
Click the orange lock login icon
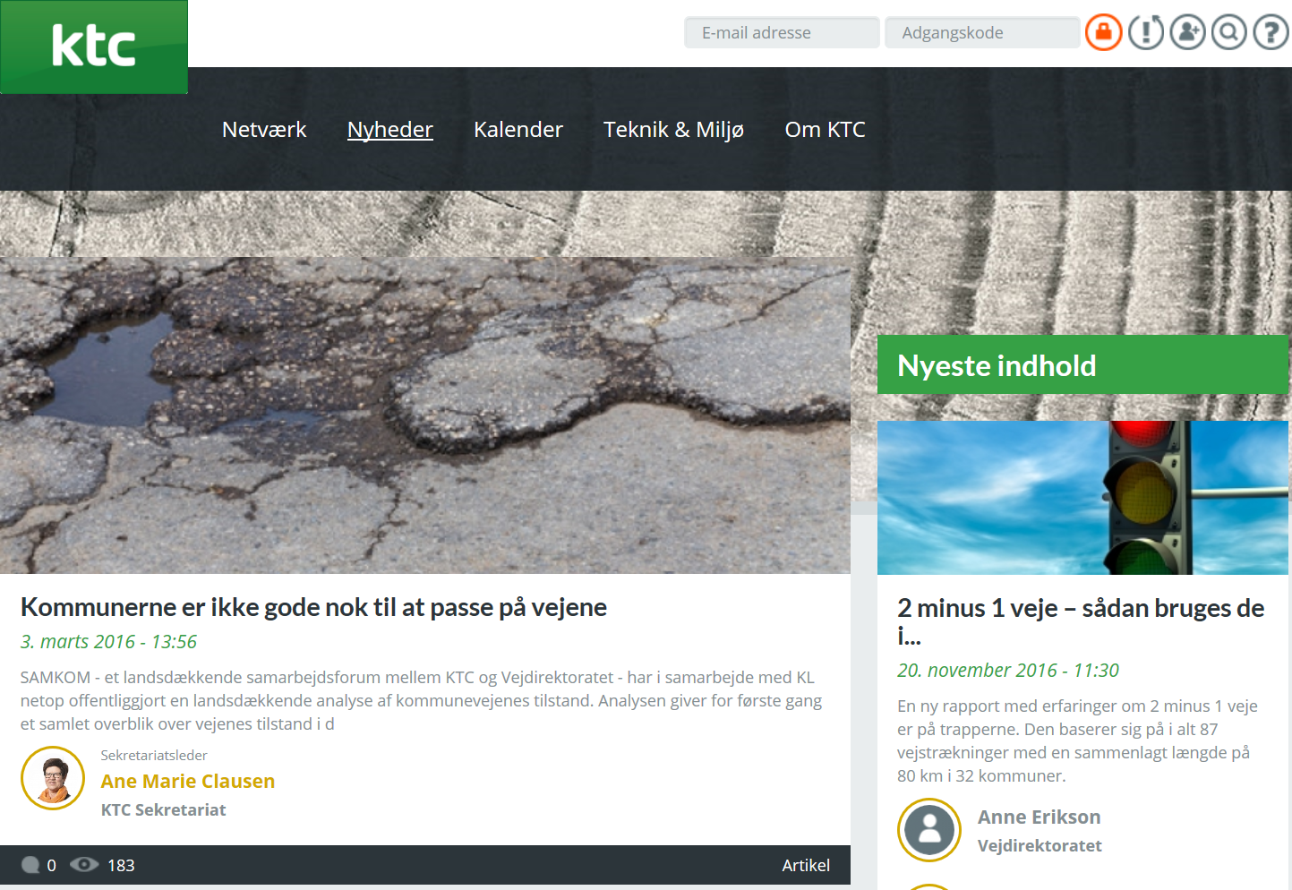click(1103, 33)
